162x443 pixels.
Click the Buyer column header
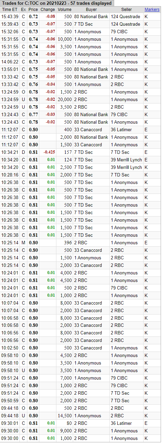(x=91, y=10)
